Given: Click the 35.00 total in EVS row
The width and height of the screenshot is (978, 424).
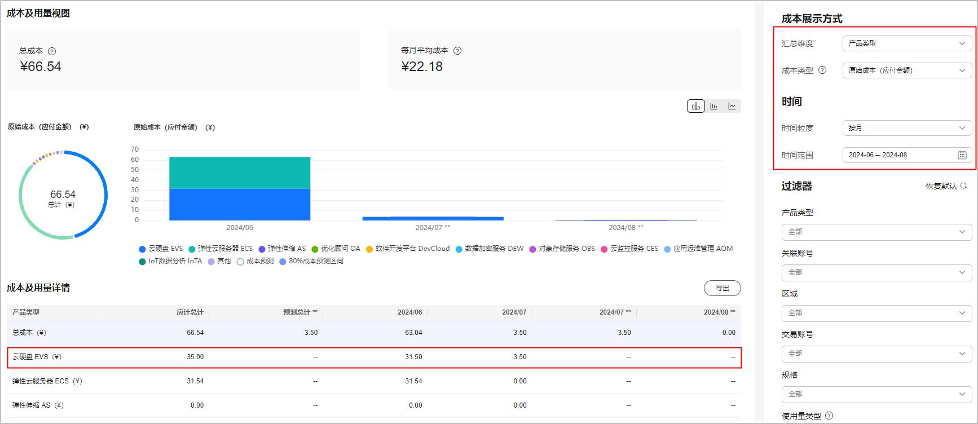Looking at the screenshot, I should click(195, 357).
